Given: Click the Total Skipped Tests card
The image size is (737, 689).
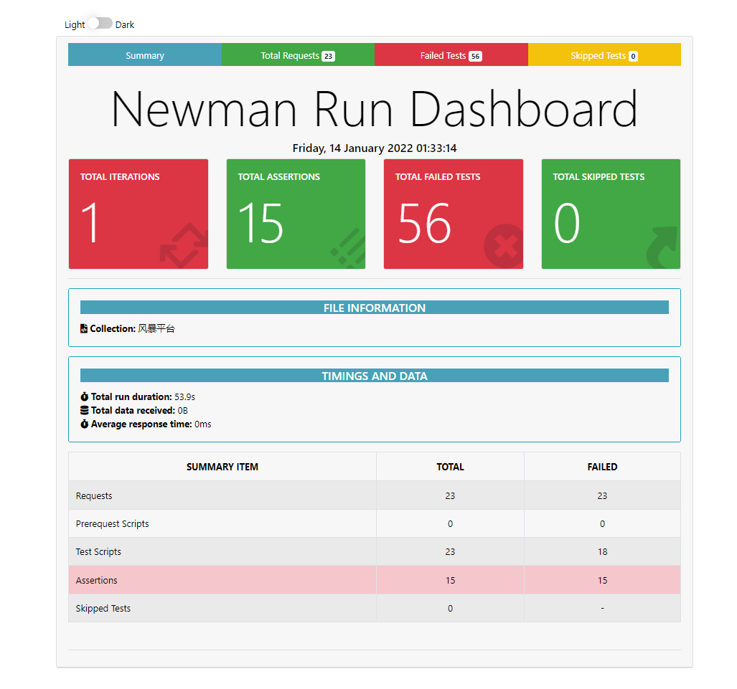Looking at the screenshot, I should click(611, 214).
